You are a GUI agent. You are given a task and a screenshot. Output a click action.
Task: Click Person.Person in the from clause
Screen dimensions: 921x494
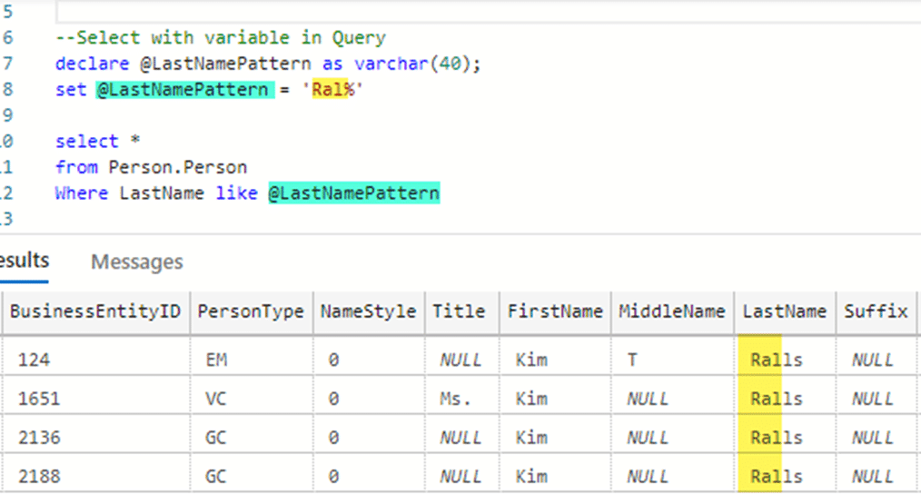[177, 167]
